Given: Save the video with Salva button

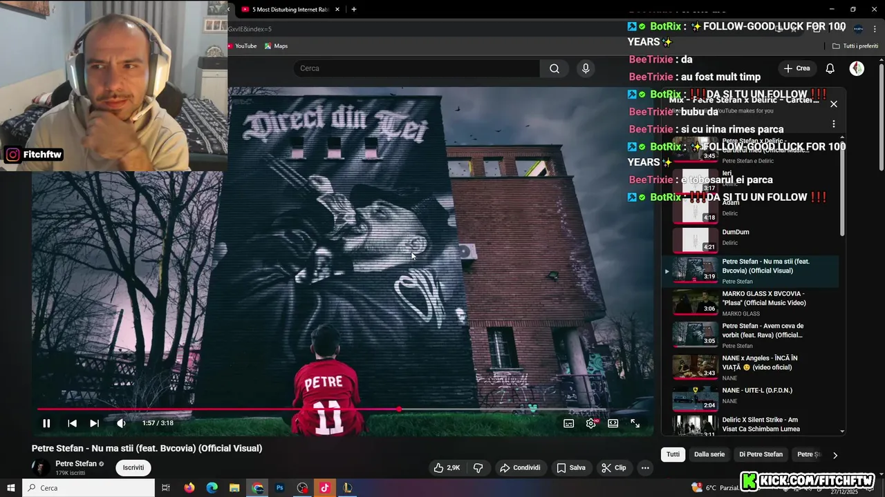Looking at the screenshot, I should [x=571, y=467].
